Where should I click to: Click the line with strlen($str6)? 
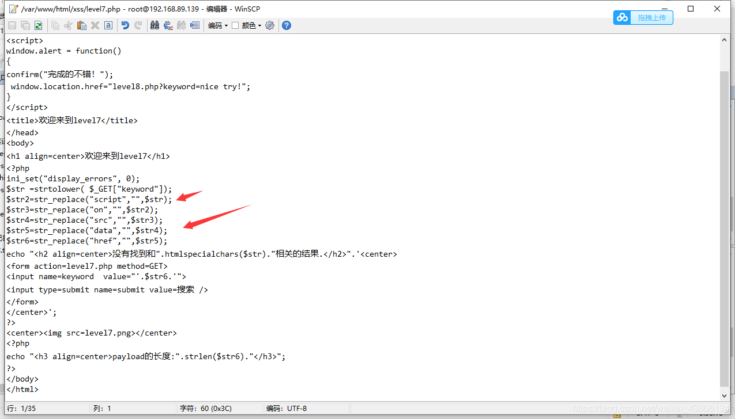click(146, 356)
